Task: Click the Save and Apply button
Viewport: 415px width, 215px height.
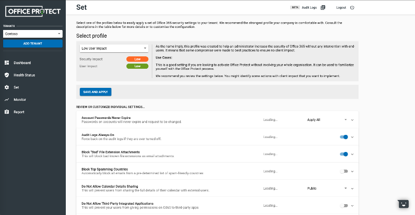Action: click(x=95, y=92)
